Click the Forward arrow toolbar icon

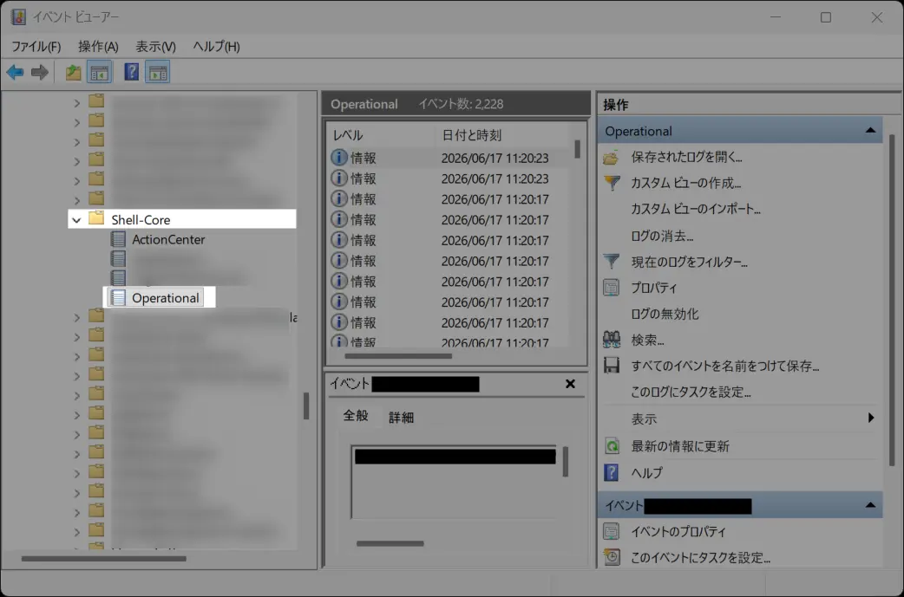(x=39, y=73)
